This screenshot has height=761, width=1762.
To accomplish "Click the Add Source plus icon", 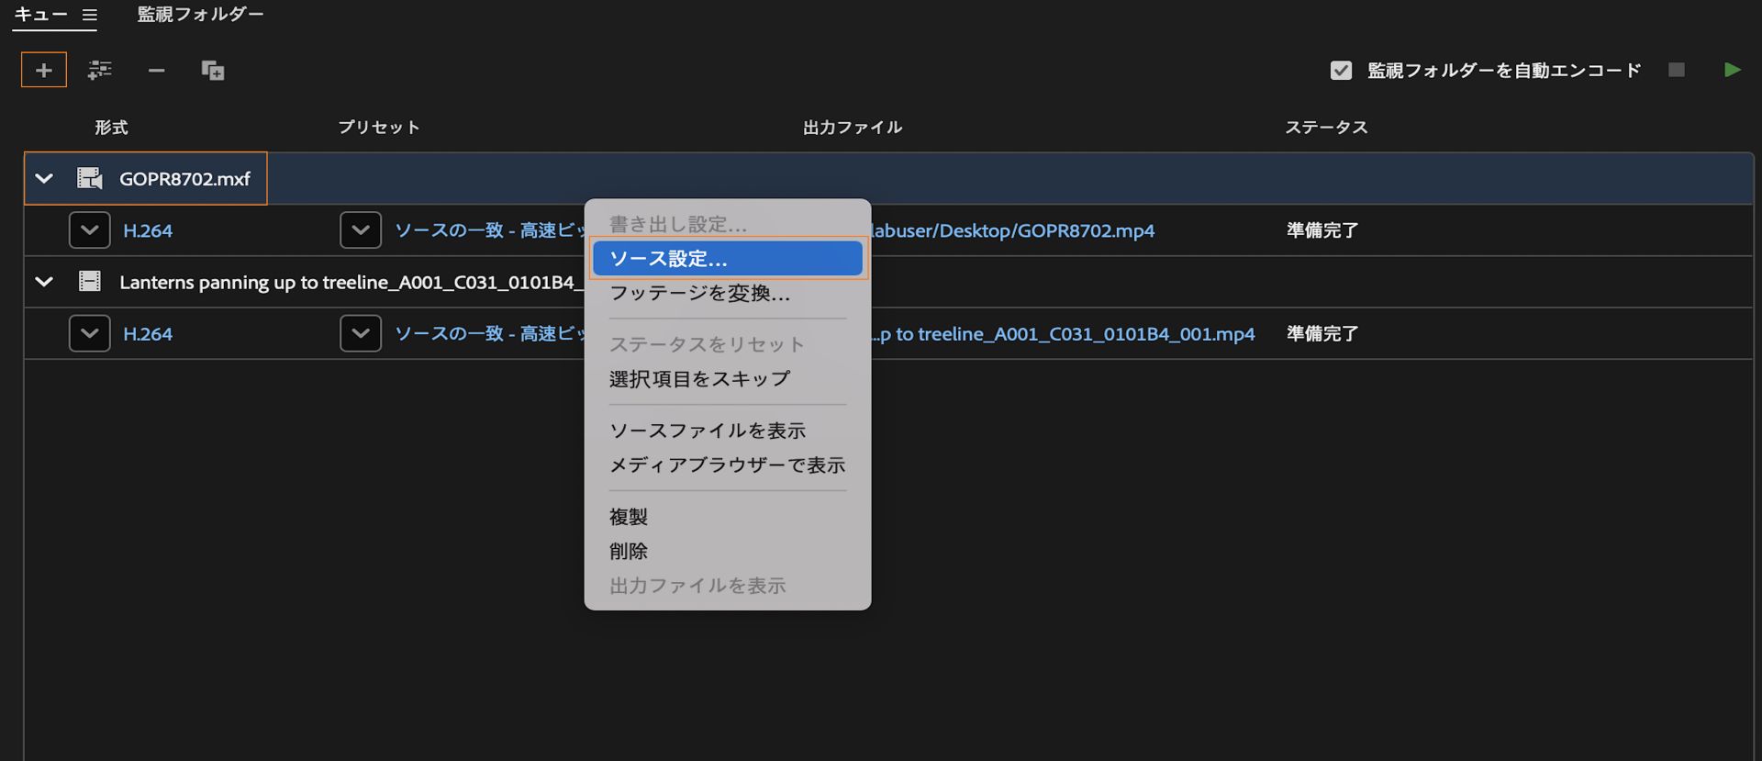I will click(x=44, y=70).
